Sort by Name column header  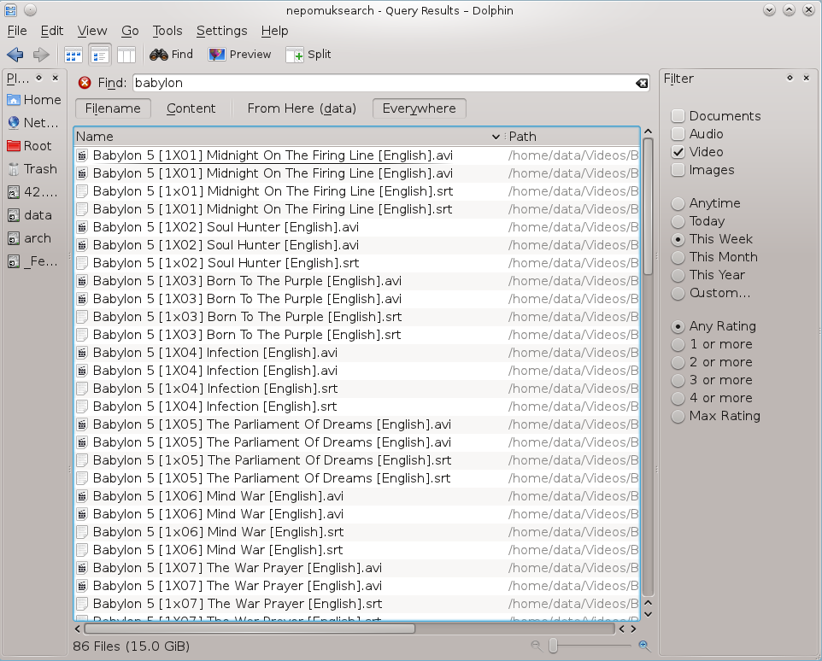coord(288,137)
